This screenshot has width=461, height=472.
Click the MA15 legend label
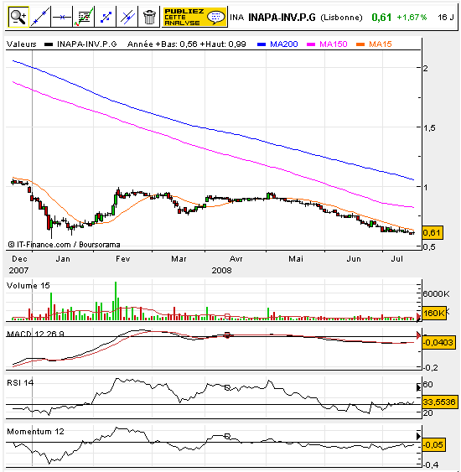pyautogui.click(x=380, y=44)
